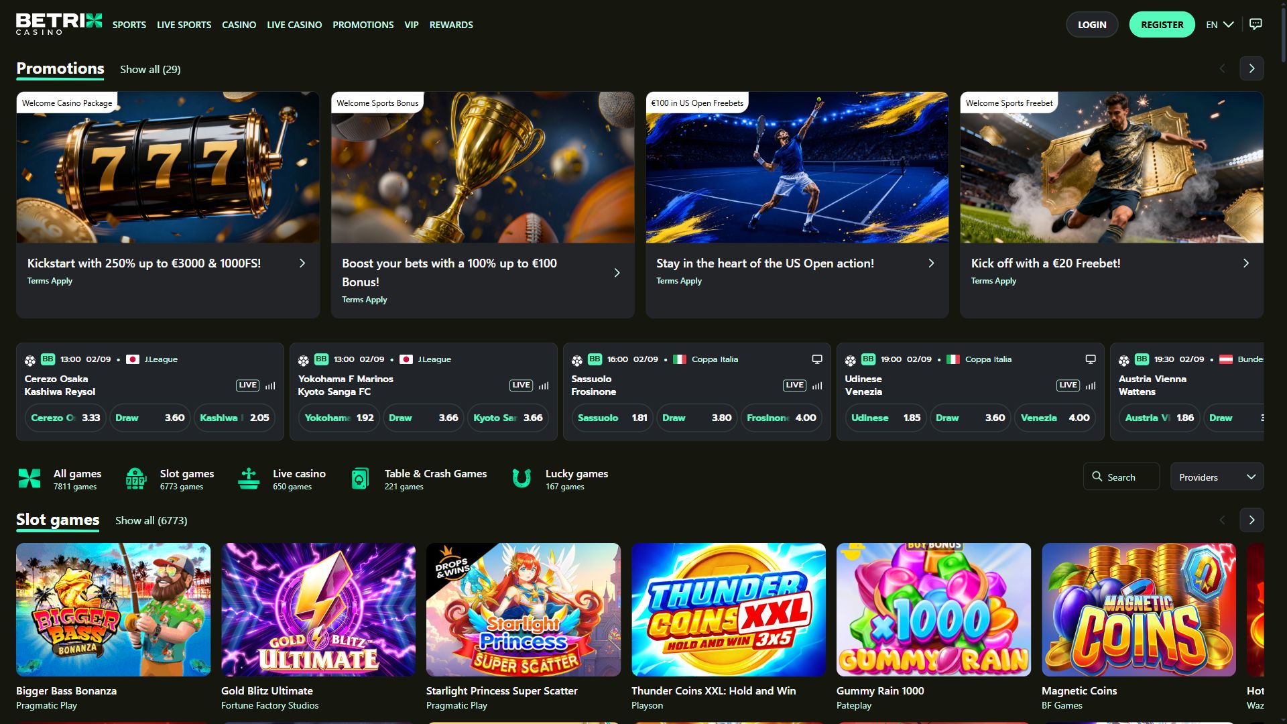1287x724 pixels.
Task: Click LIVE badge on Udinese Venezia match
Action: point(1068,385)
